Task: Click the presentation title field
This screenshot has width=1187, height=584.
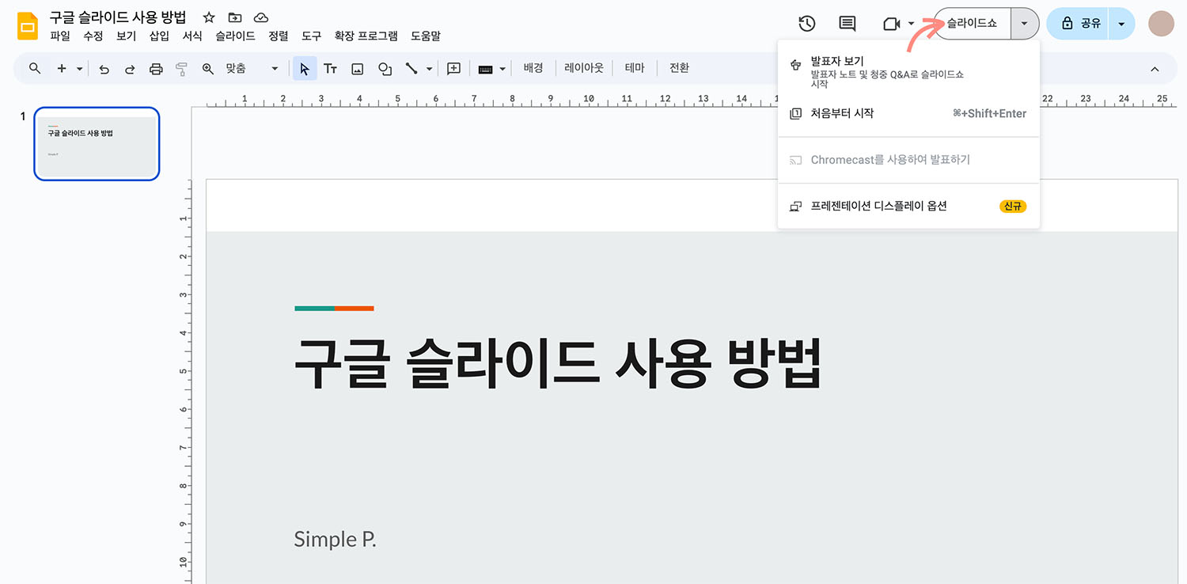Action: (118, 17)
